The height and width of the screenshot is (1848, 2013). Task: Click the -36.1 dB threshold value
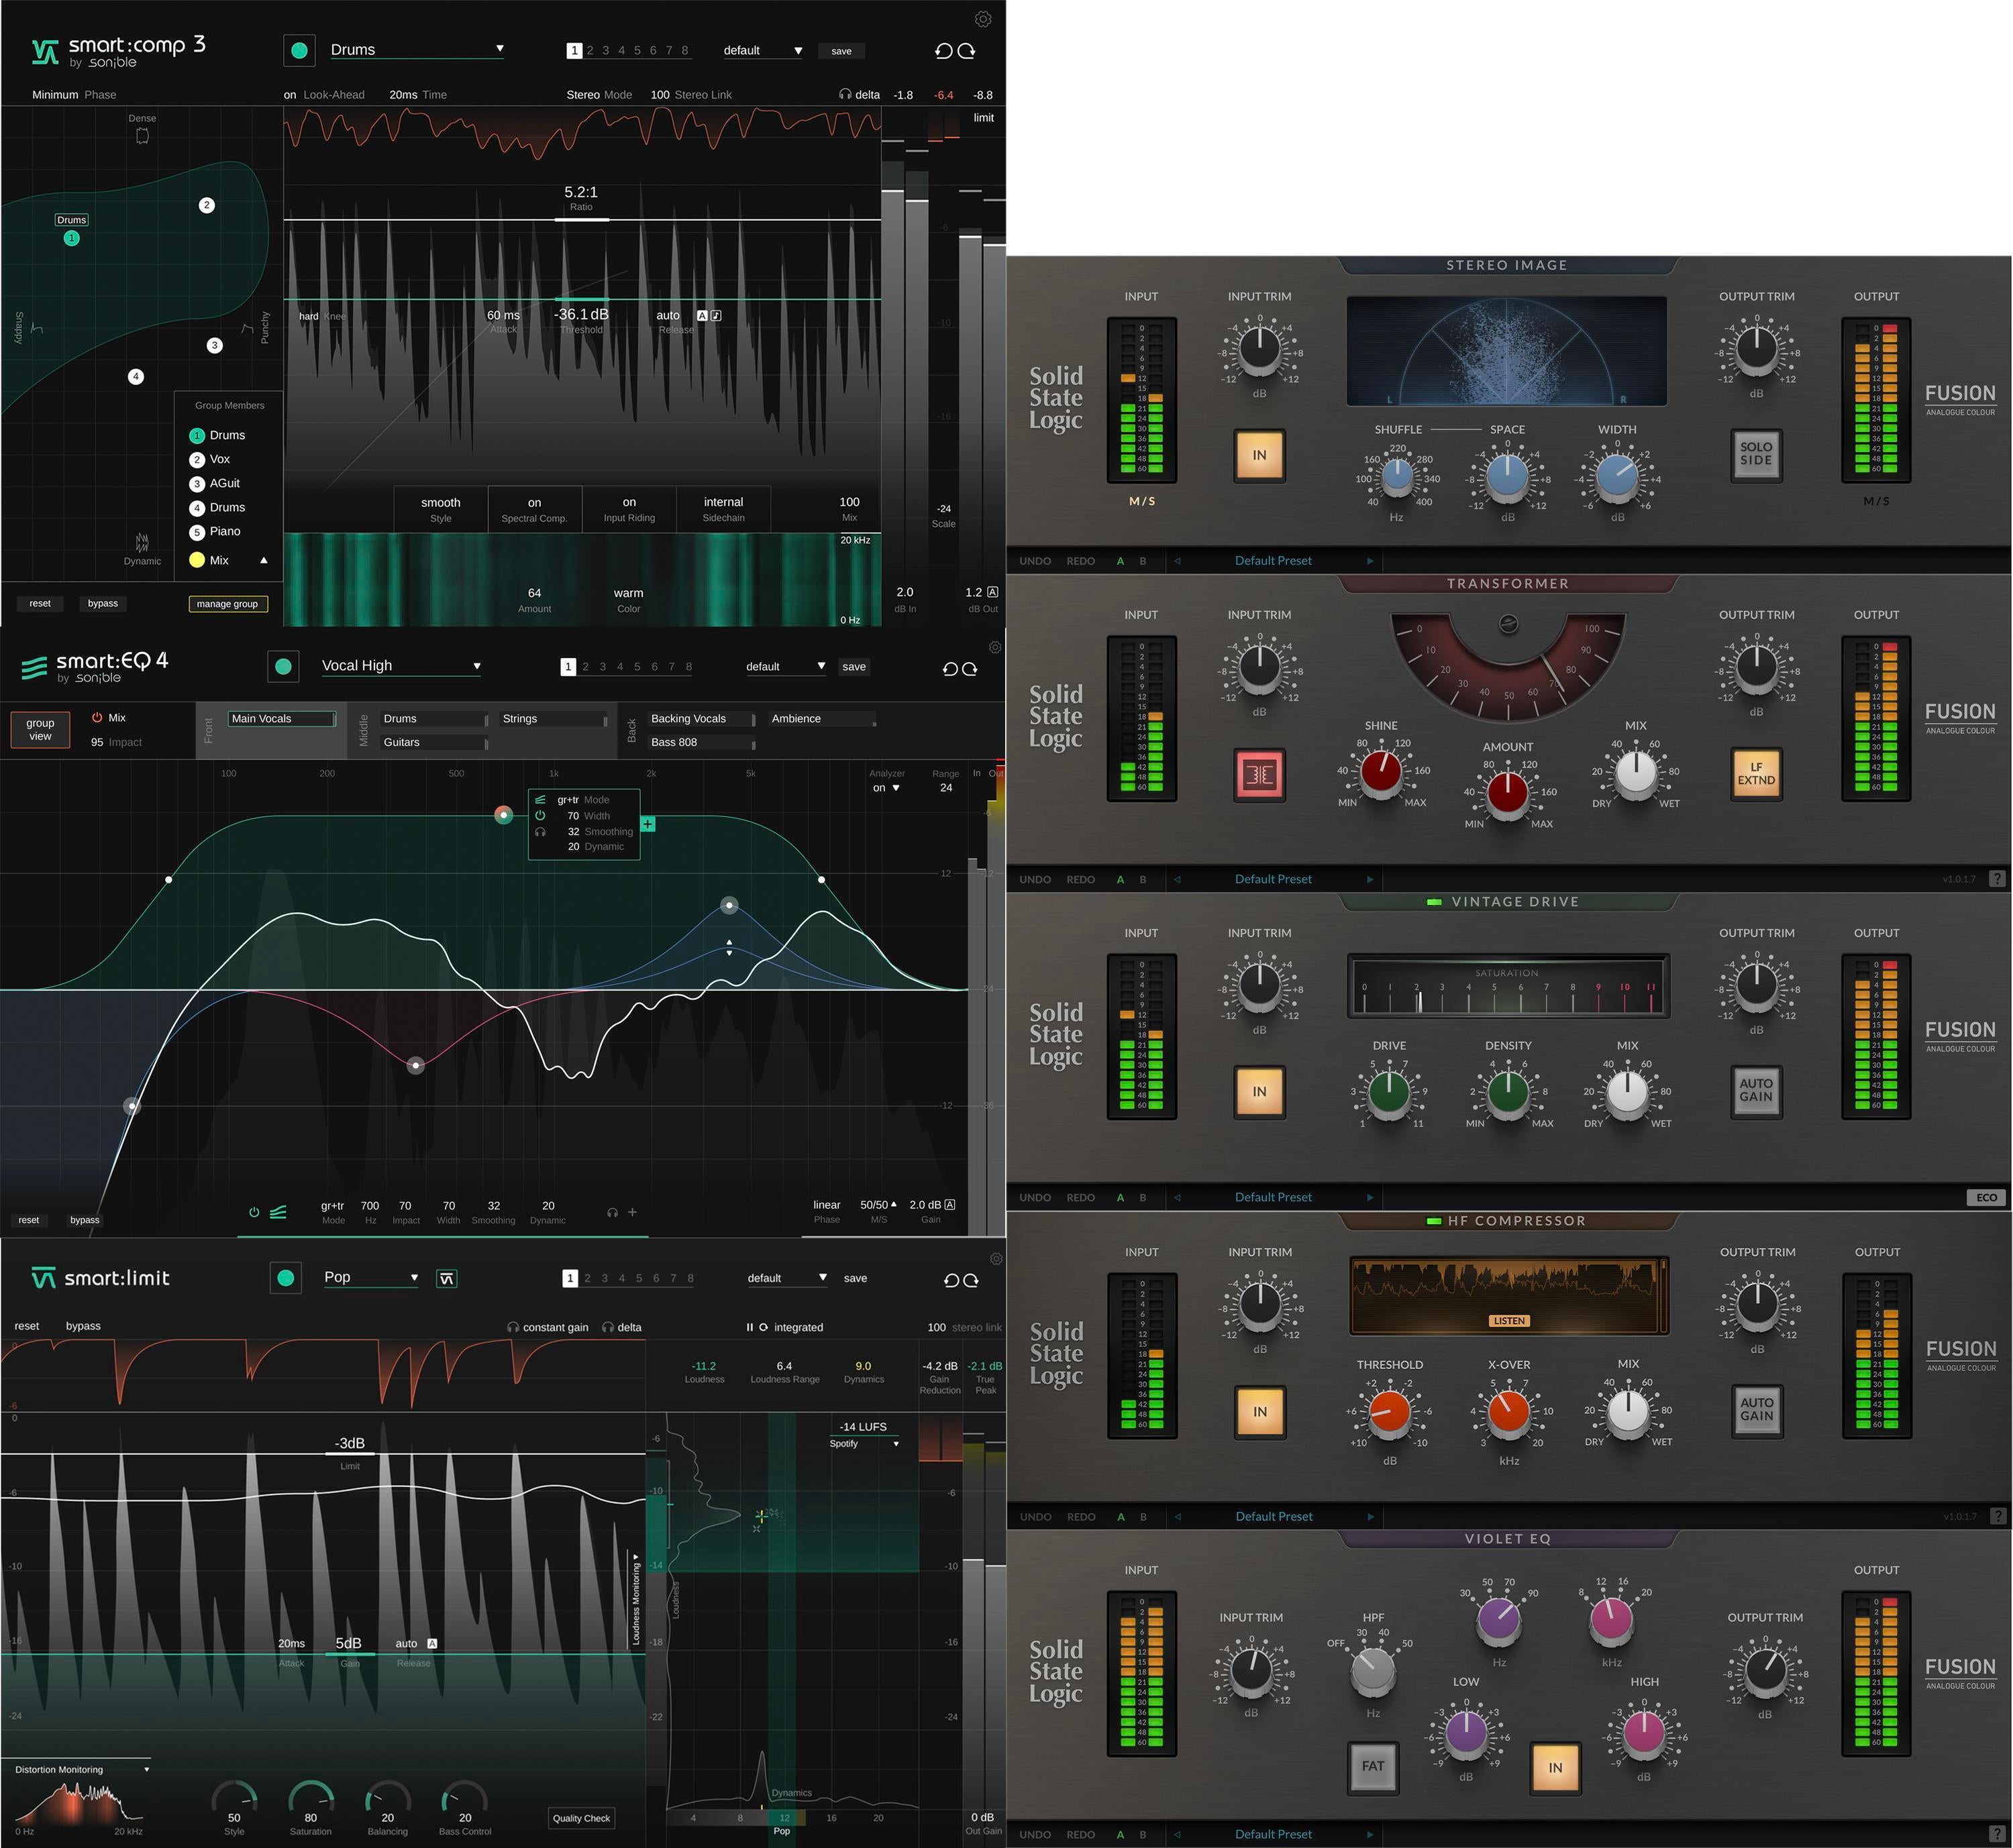pos(581,315)
